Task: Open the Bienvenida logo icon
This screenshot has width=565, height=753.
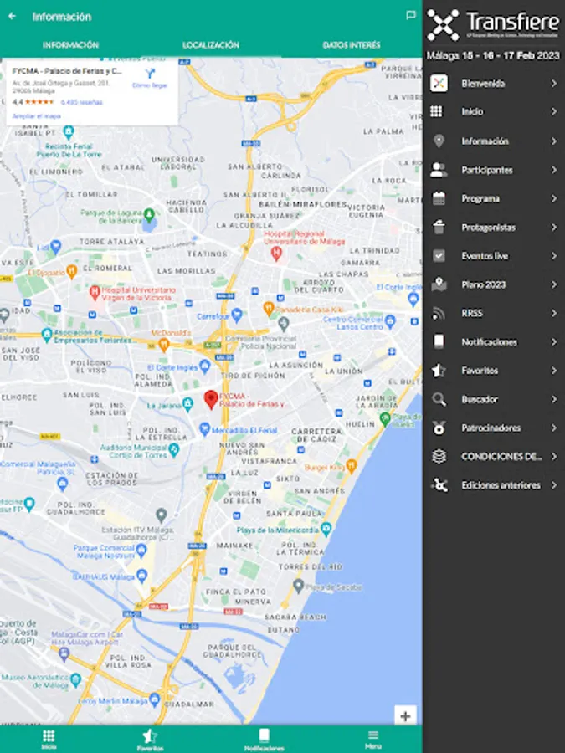Action: click(x=439, y=83)
